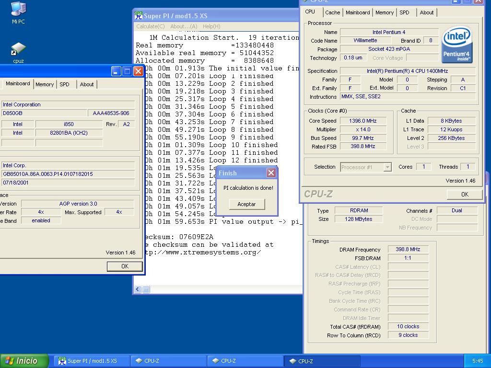Click the '128 MBytes' memory size value
This screenshot has width=491, height=368.
359,219
